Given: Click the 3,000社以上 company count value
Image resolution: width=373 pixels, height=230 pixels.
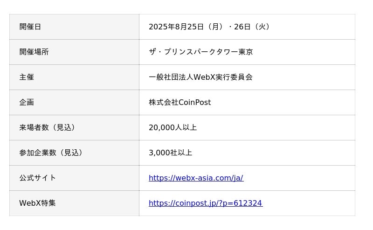Looking at the screenshot, I should (x=170, y=153).
